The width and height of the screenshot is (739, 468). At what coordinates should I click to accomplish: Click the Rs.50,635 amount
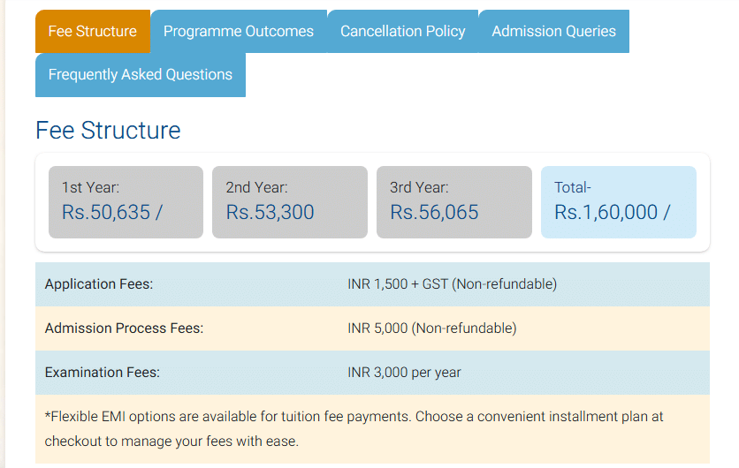(x=112, y=212)
